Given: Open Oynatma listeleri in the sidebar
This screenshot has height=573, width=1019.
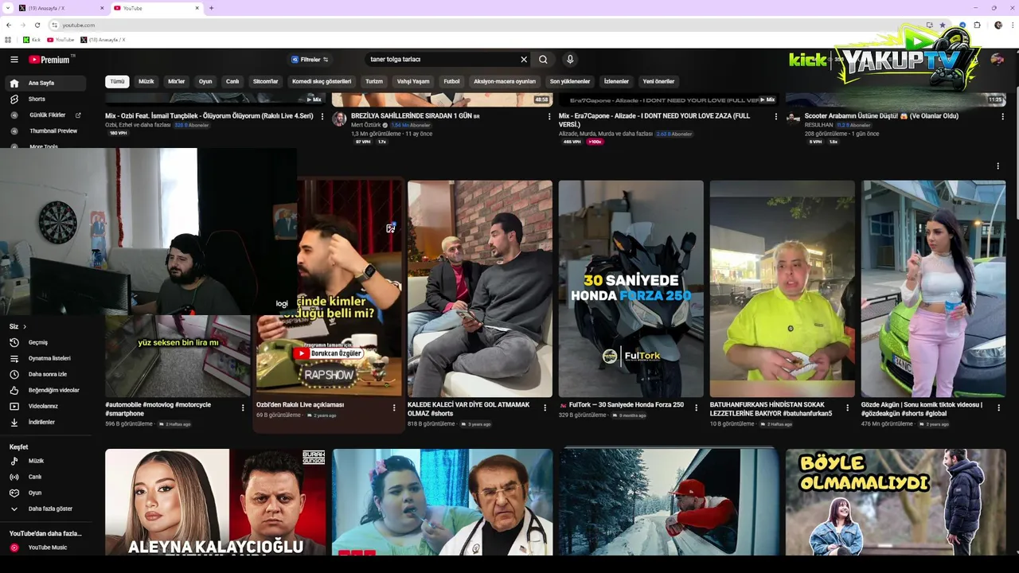Looking at the screenshot, I should 45,358.
